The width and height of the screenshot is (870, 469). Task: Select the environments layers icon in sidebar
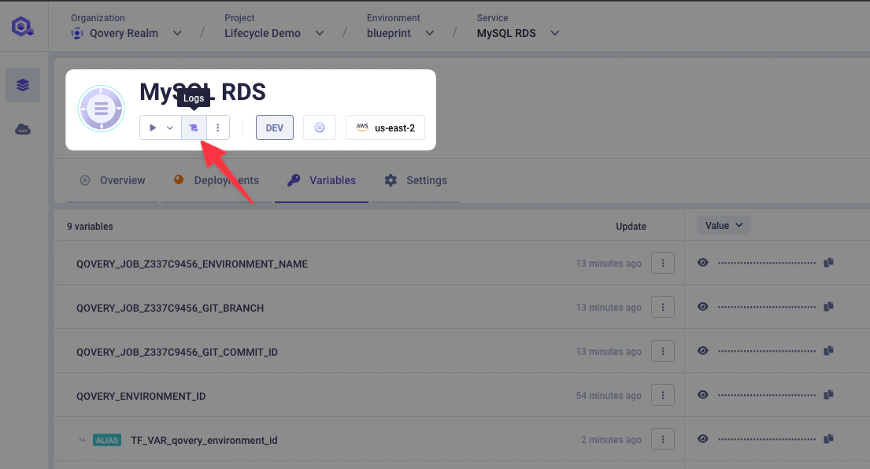click(x=22, y=84)
